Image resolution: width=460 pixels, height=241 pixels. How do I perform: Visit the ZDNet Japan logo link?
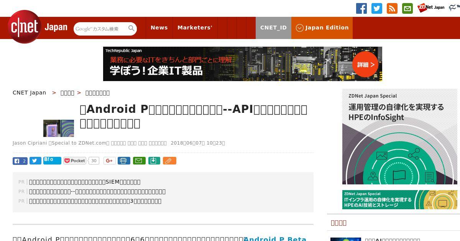tap(431, 7)
